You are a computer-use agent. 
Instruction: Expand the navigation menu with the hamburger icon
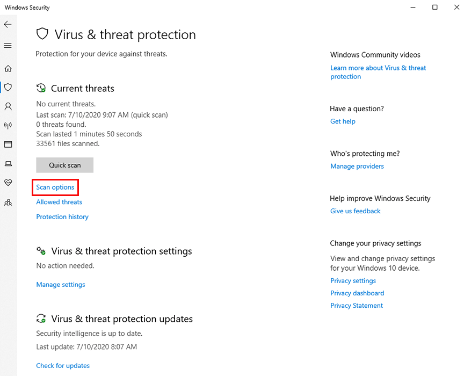coord(8,46)
